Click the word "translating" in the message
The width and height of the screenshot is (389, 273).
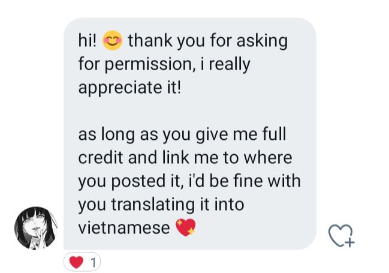click(153, 205)
